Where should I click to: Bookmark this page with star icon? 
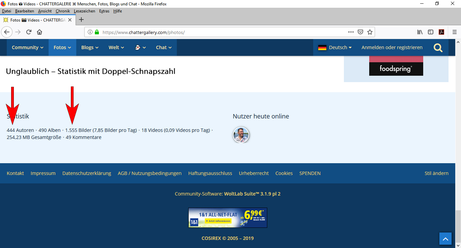370,32
